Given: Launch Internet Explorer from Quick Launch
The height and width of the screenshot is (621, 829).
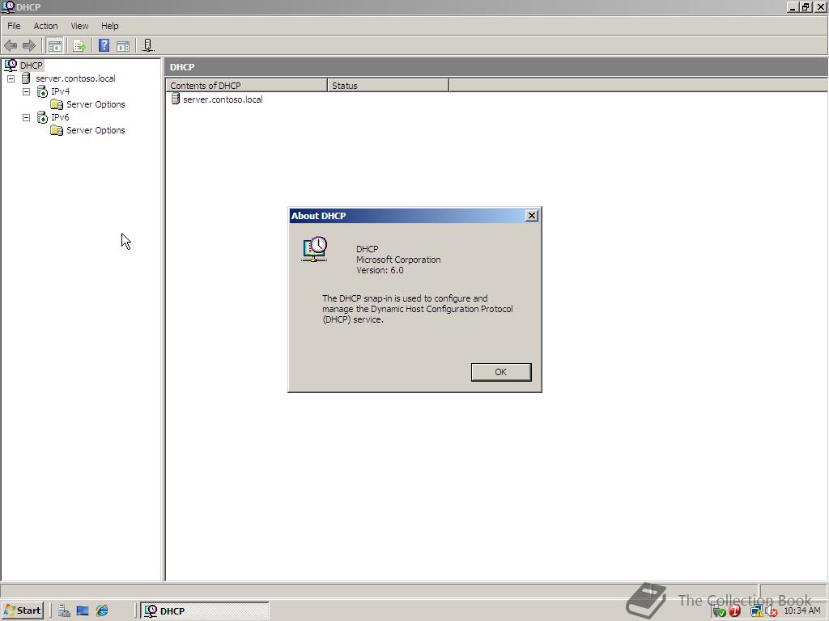Looking at the screenshot, I should click(102, 611).
